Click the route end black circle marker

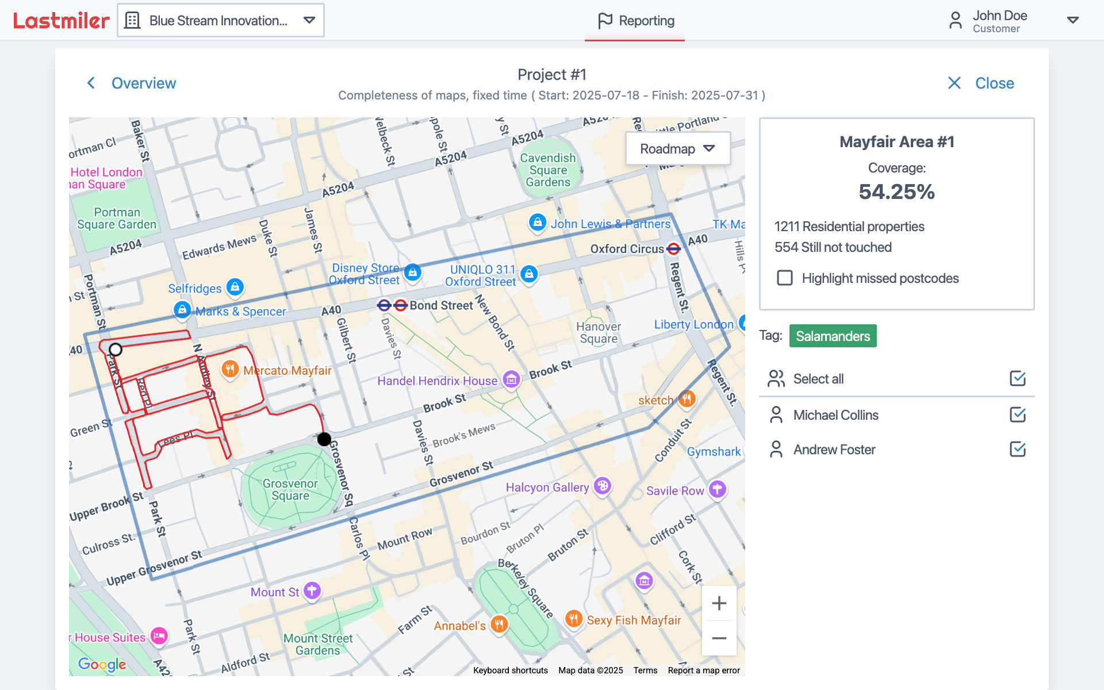(324, 439)
